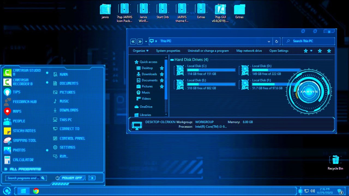The width and height of the screenshot is (349, 196).
Task: Click Connect To in start menu
Action: coord(66,129)
